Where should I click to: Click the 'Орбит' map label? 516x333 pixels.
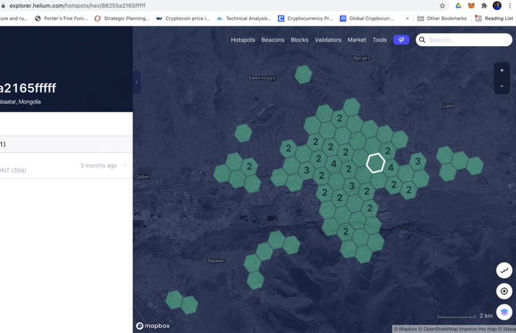coord(143,176)
